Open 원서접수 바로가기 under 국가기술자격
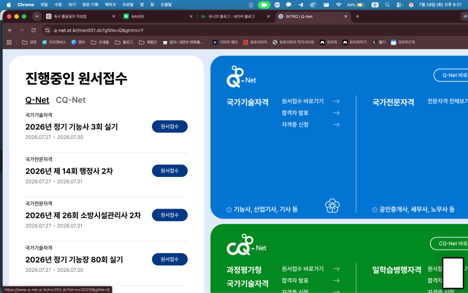Viewport: 468px width, 293px height. [x=311, y=101]
